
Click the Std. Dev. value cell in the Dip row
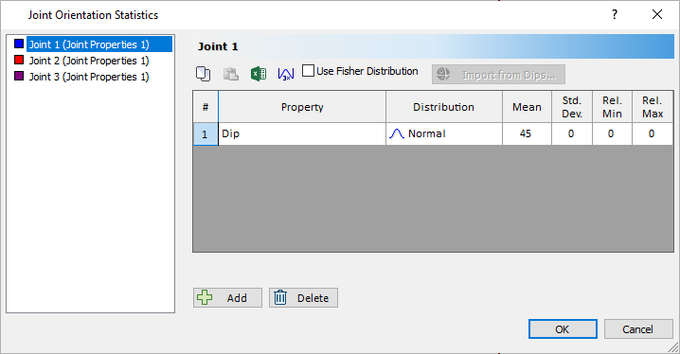point(572,133)
